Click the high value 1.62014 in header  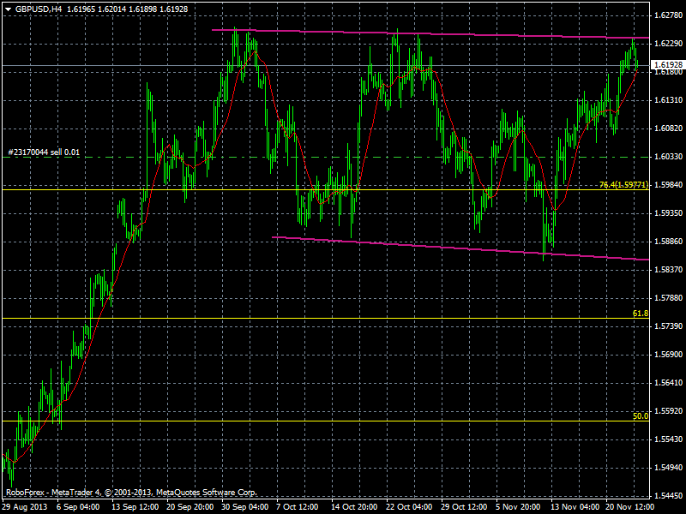point(111,9)
